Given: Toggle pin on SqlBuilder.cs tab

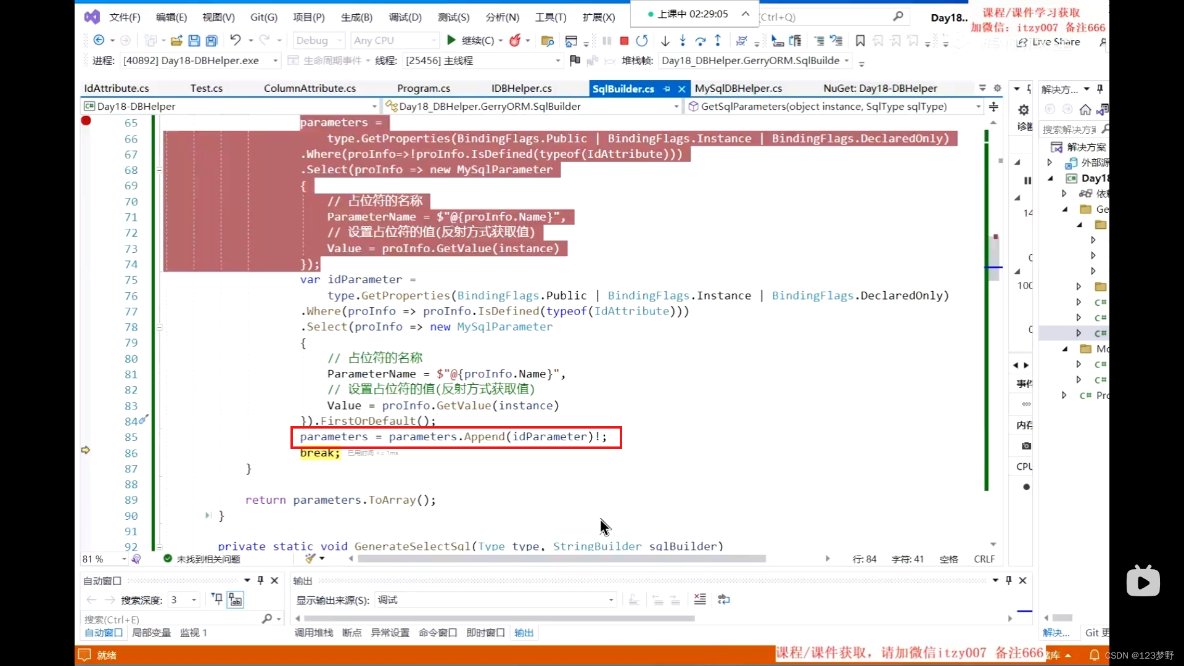Looking at the screenshot, I should 667,89.
